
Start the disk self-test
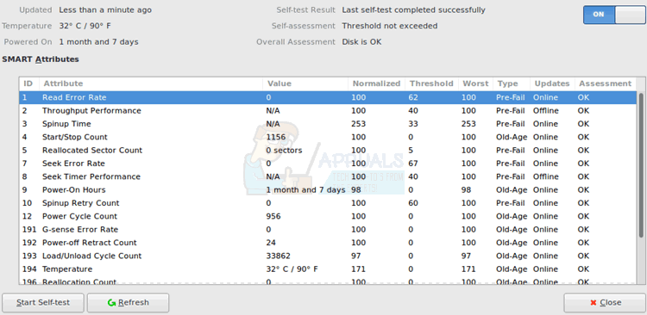[x=43, y=303]
